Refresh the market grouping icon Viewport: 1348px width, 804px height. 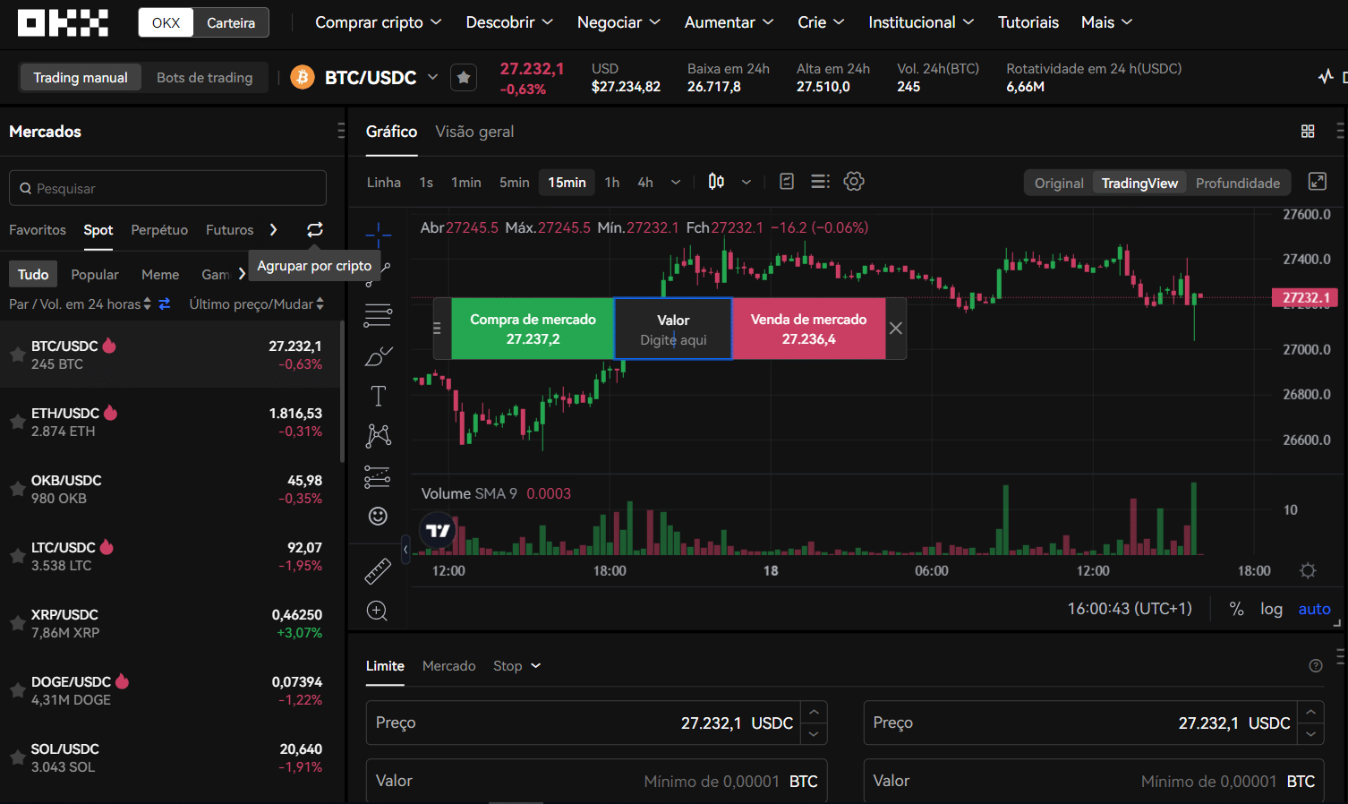tap(315, 230)
